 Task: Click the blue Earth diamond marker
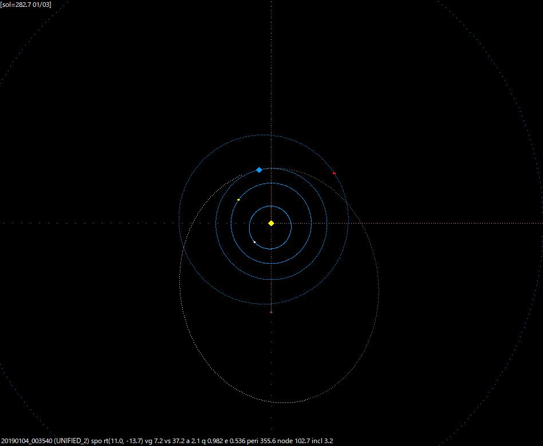(259, 170)
